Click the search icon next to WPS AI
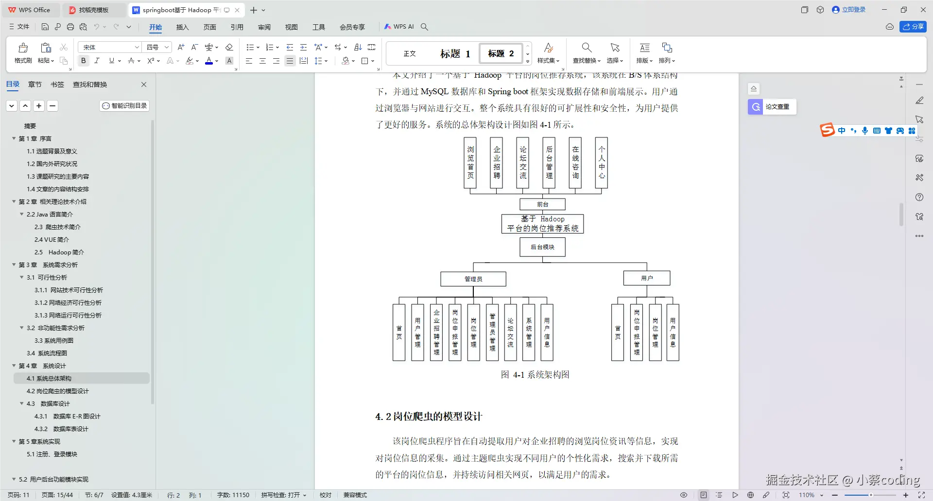933x501 pixels. click(x=424, y=27)
